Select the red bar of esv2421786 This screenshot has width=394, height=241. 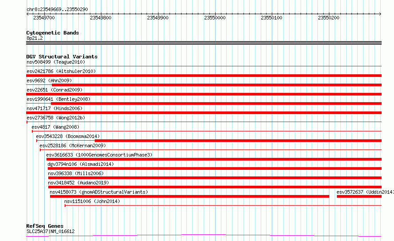click(204, 76)
